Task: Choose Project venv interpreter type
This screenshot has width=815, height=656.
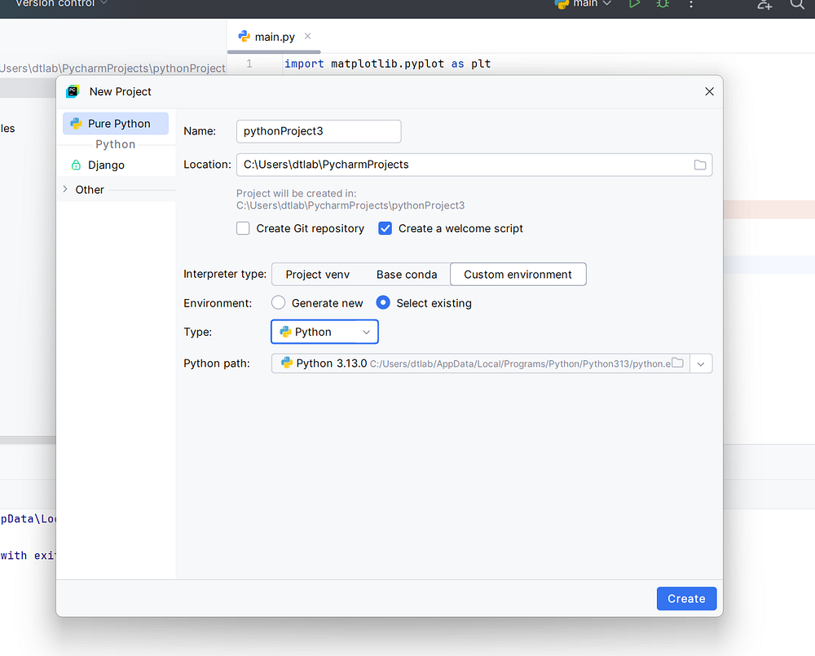Action: [318, 275]
